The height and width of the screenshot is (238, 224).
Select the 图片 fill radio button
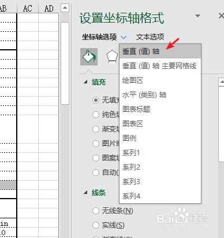click(x=96, y=144)
